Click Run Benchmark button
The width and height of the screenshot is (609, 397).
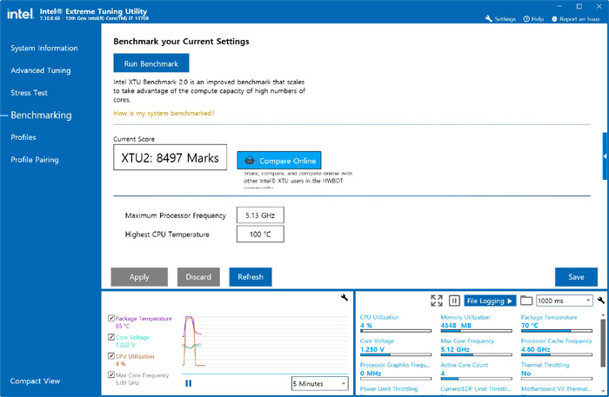point(151,63)
